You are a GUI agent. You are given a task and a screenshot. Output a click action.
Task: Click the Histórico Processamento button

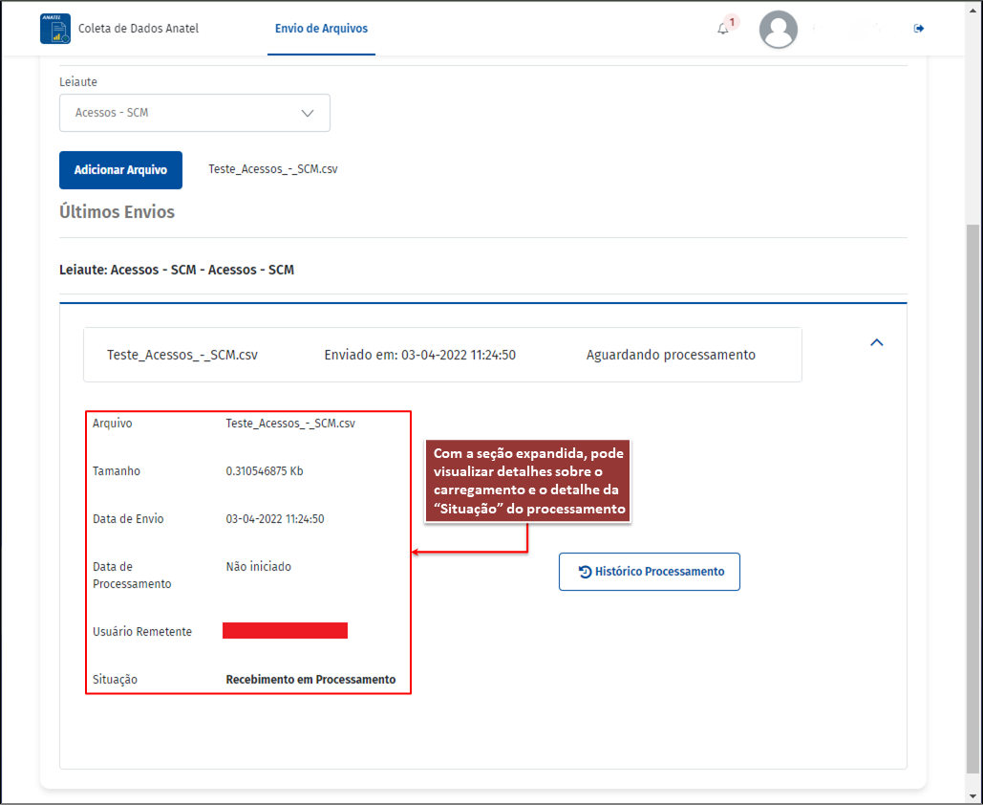[x=650, y=572]
